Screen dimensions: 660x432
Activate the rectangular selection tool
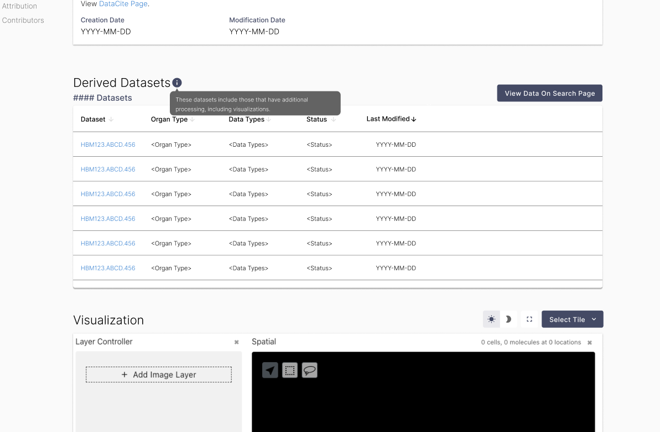tap(289, 370)
